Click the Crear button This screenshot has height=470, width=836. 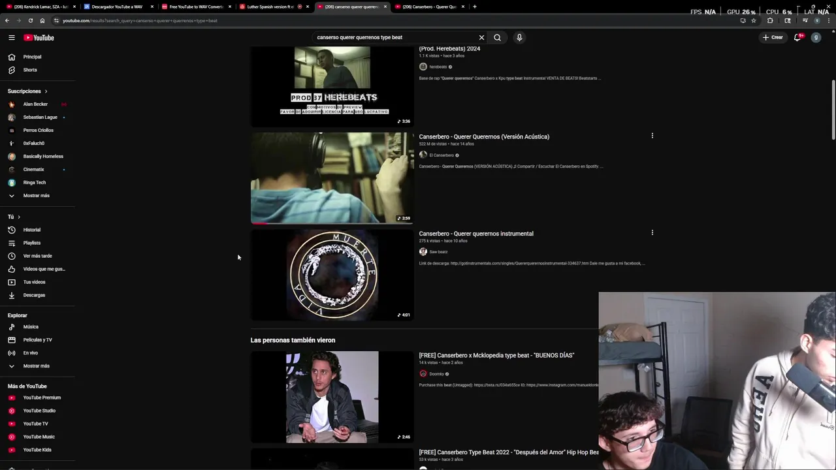click(x=773, y=37)
